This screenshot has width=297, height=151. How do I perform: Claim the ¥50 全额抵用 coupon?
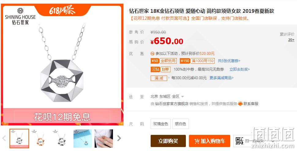164,61
